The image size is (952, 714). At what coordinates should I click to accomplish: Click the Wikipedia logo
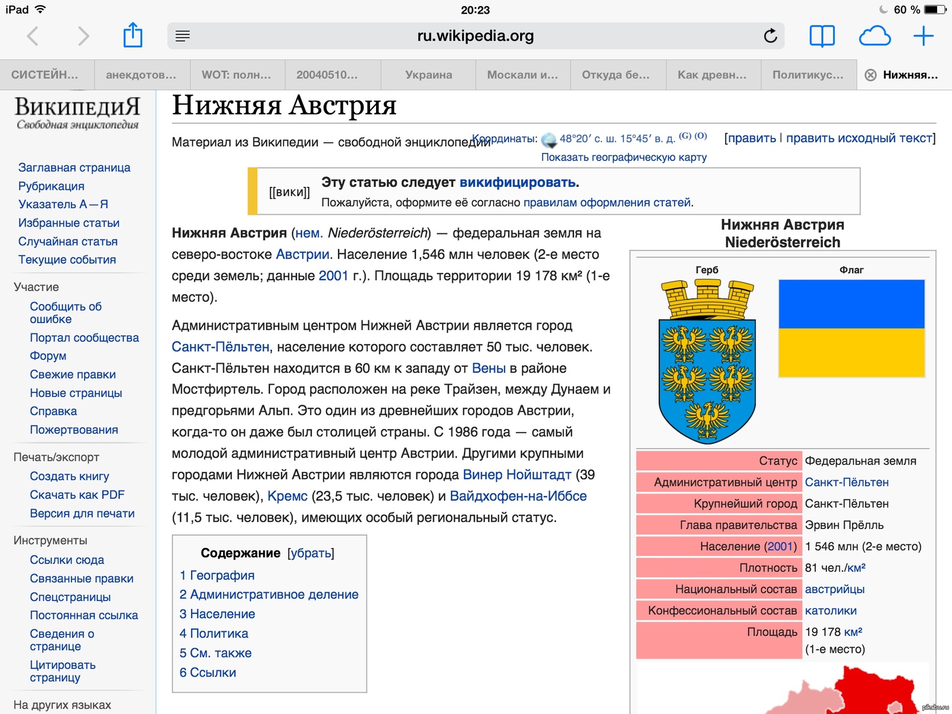point(77,113)
